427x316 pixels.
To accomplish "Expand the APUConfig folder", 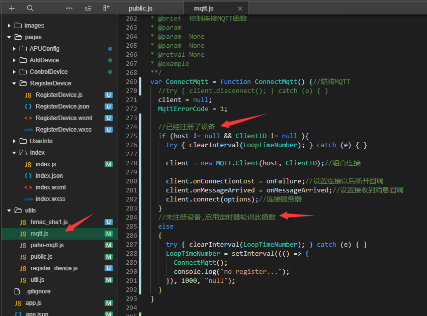I will tap(14, 49).
